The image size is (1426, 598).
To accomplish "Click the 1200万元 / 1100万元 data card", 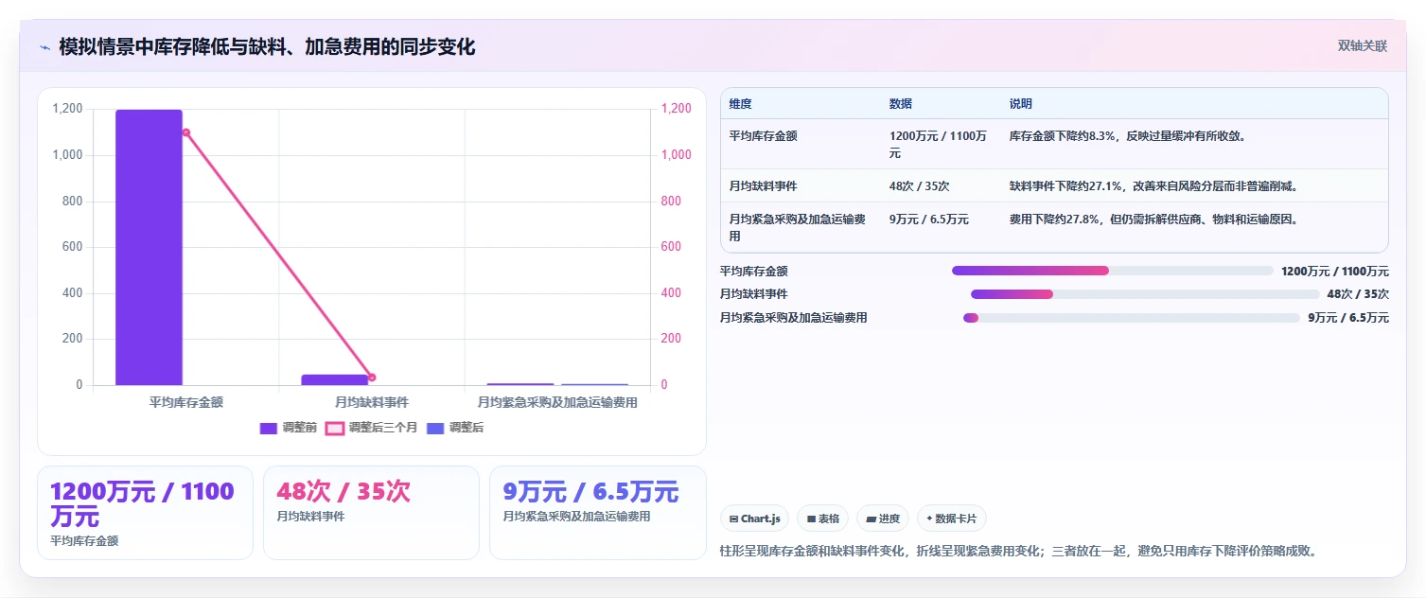I will tap(145, 513).
